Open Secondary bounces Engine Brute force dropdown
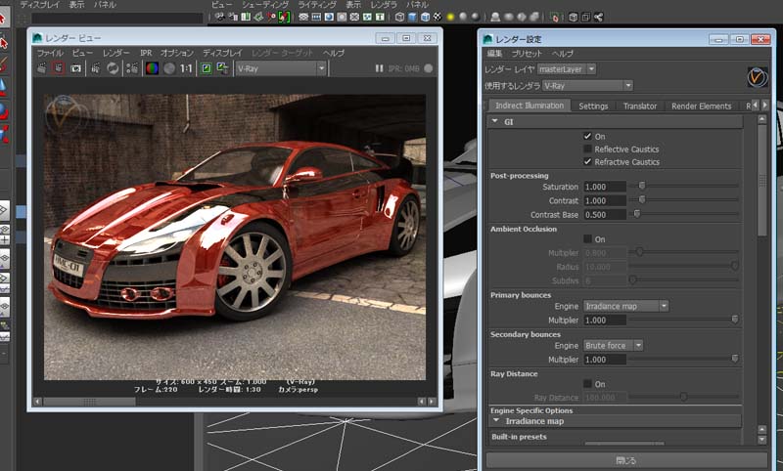Screen dimensions: 783x471 (614, 345)
